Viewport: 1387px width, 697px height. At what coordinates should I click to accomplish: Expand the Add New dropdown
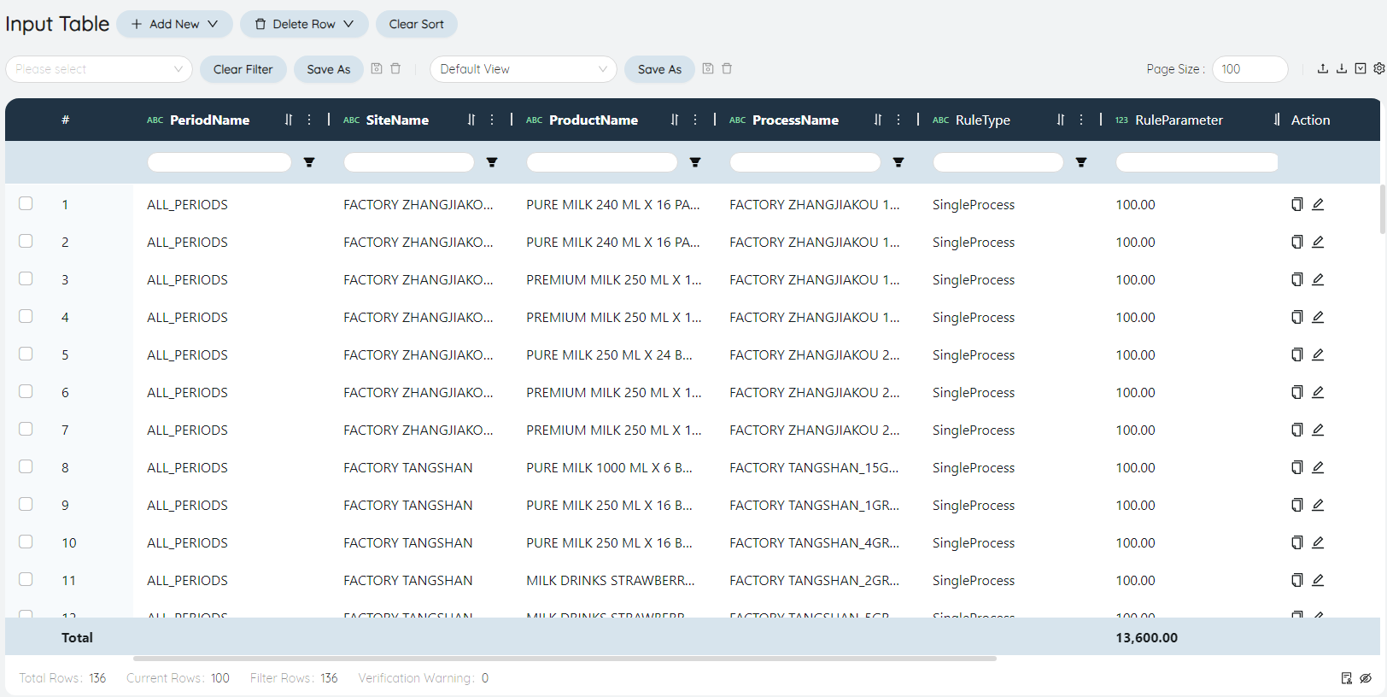pyautogui.click(x=174, y=24)
